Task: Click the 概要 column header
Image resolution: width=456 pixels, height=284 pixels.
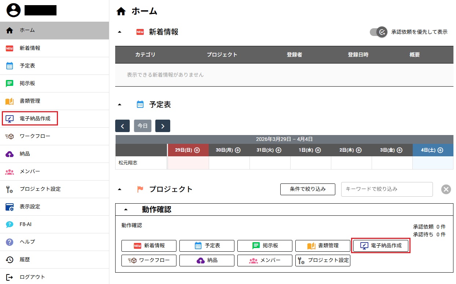Action: 415,55
